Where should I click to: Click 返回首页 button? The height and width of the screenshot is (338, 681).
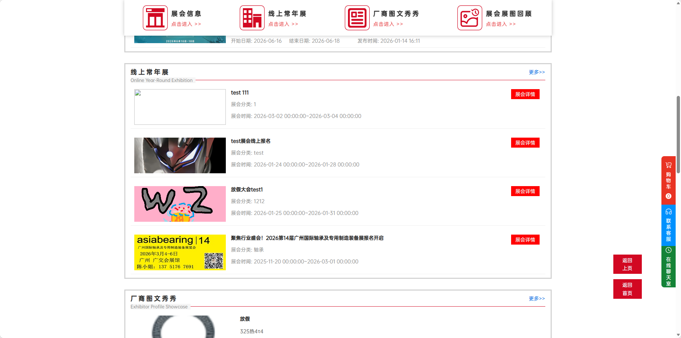pyautogui.click(x=627, y=289)
